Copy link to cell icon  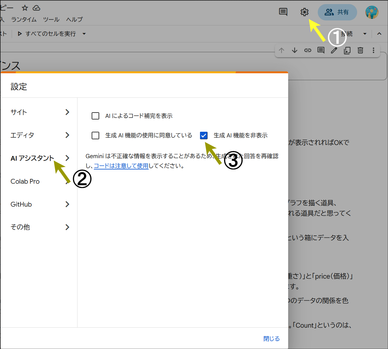pos(308,50)
